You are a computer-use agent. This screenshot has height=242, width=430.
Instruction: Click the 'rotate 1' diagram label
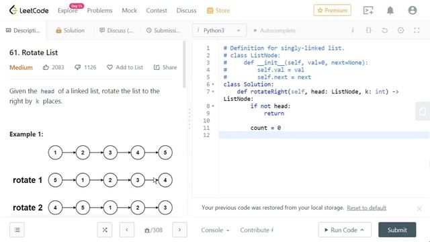tap(28, 180)
